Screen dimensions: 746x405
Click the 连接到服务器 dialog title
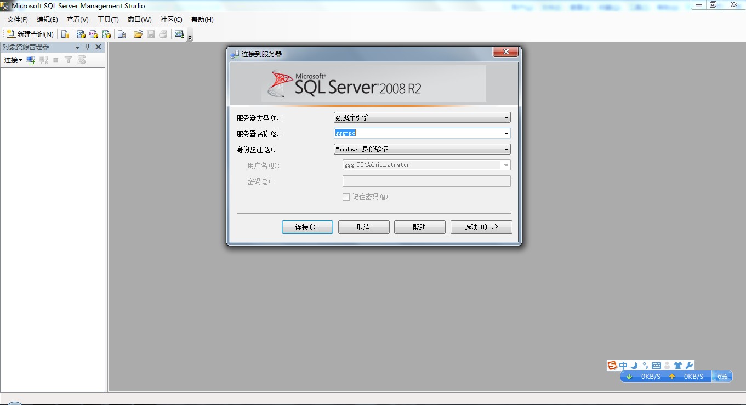[262, 54]
